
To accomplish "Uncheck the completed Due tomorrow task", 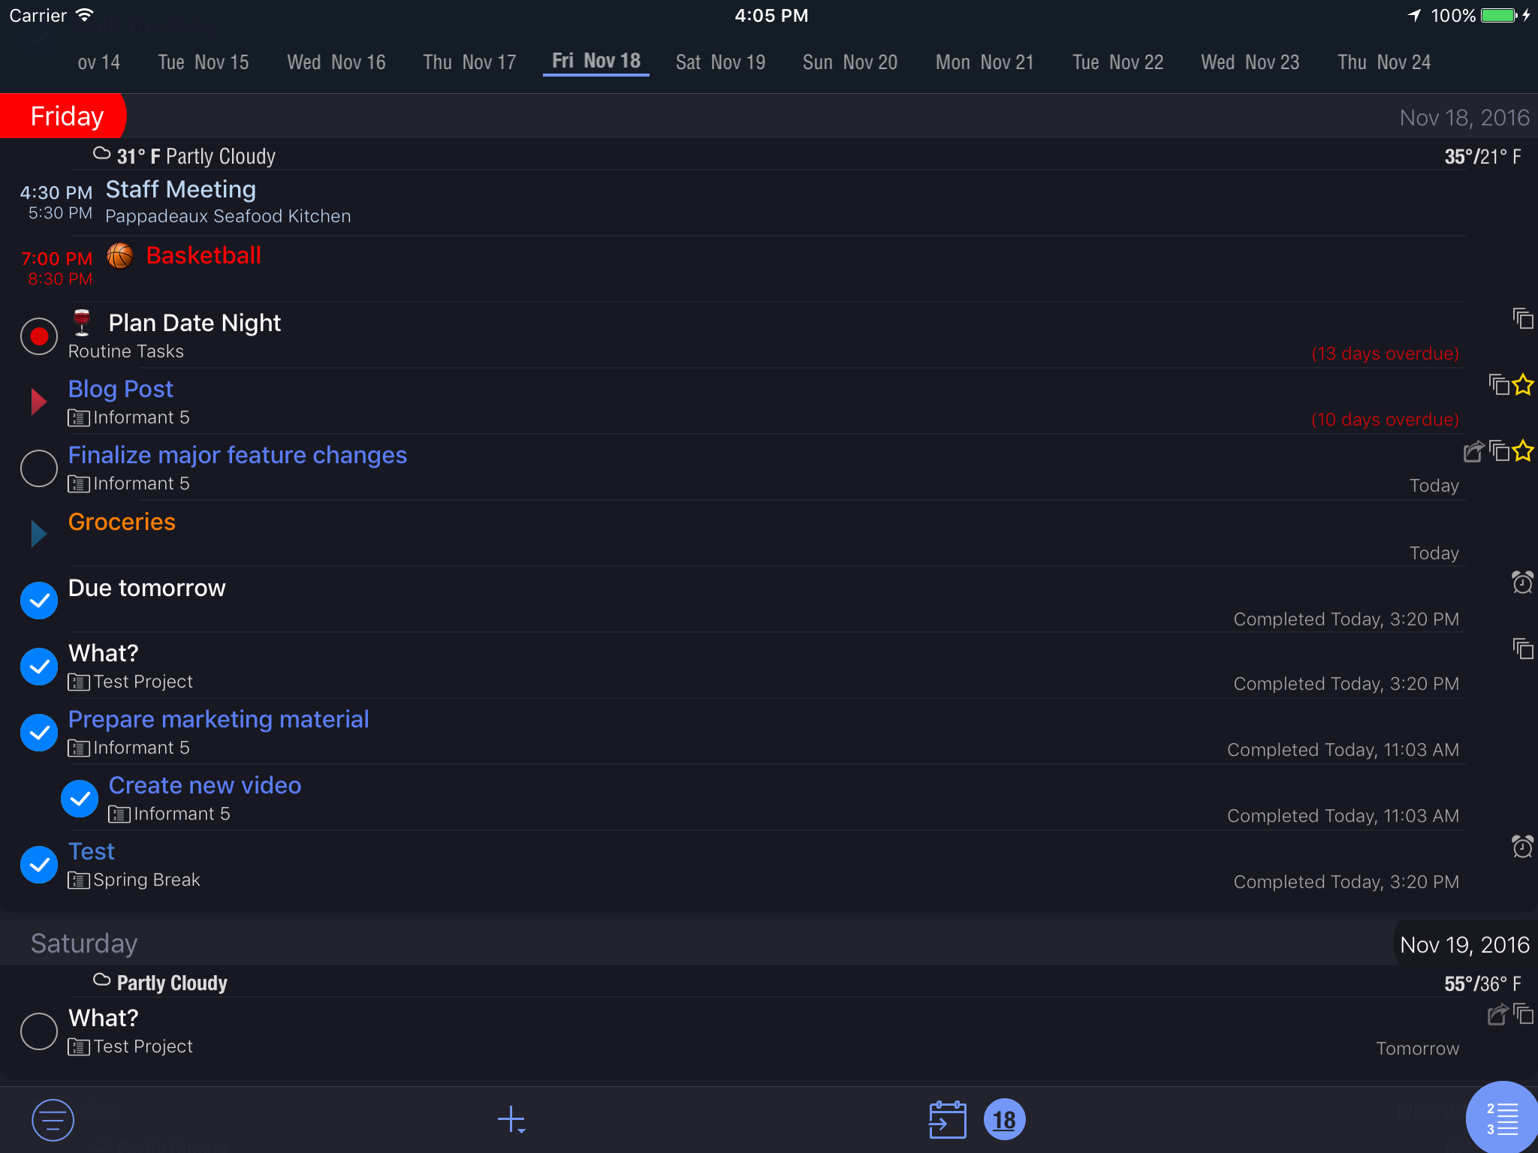I will [x=38, y=600].
